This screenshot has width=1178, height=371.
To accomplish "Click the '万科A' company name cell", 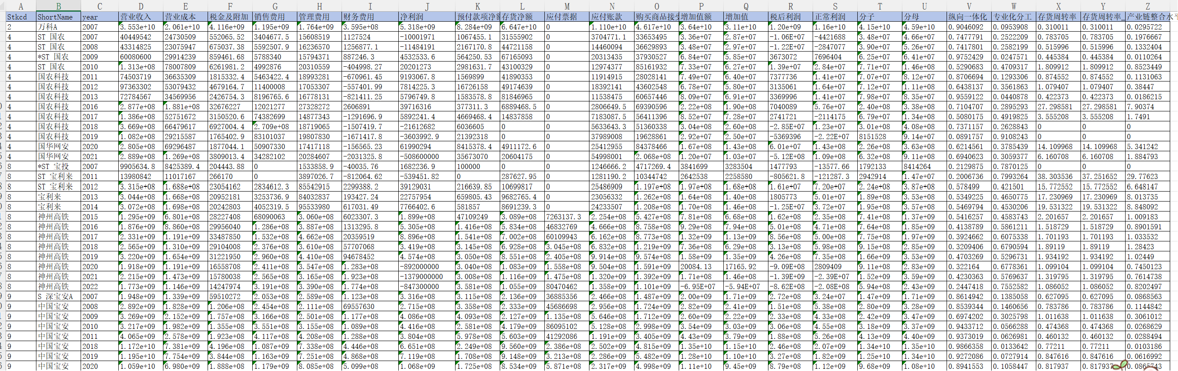I will click(59, 27).
